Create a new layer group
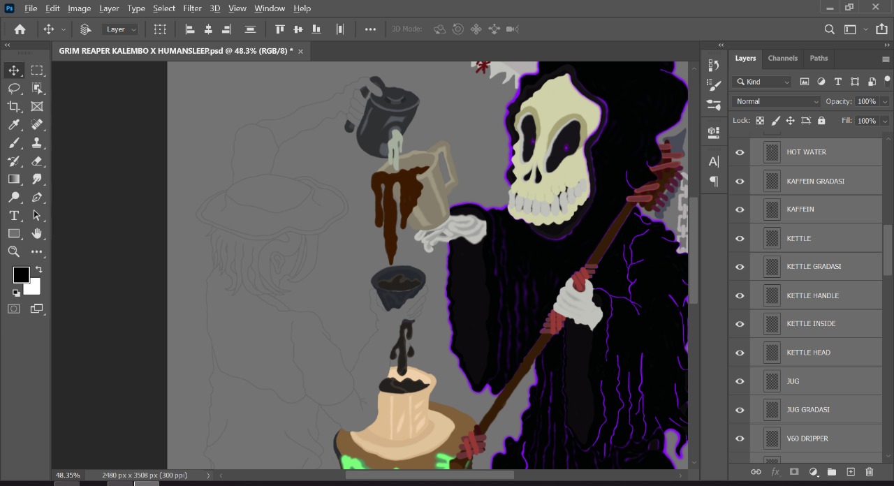 coord(832,472)
